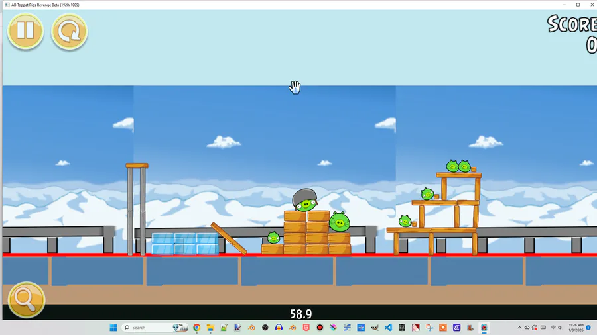The height and width of the screenshot is (335, 597).
Task: Click the cloud sync-off tray icon
Action: (x=527, y=328)
